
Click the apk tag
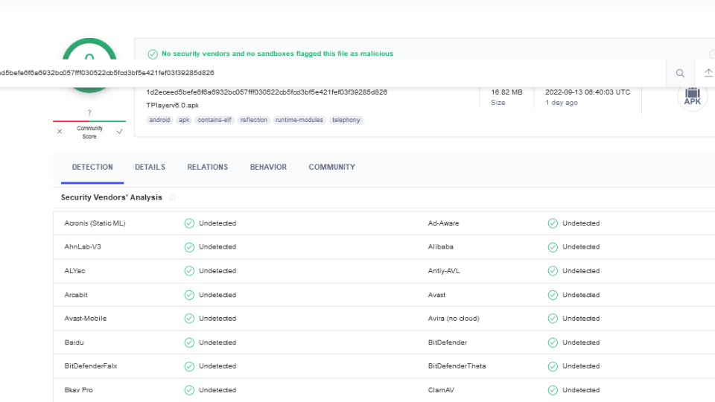184,120
